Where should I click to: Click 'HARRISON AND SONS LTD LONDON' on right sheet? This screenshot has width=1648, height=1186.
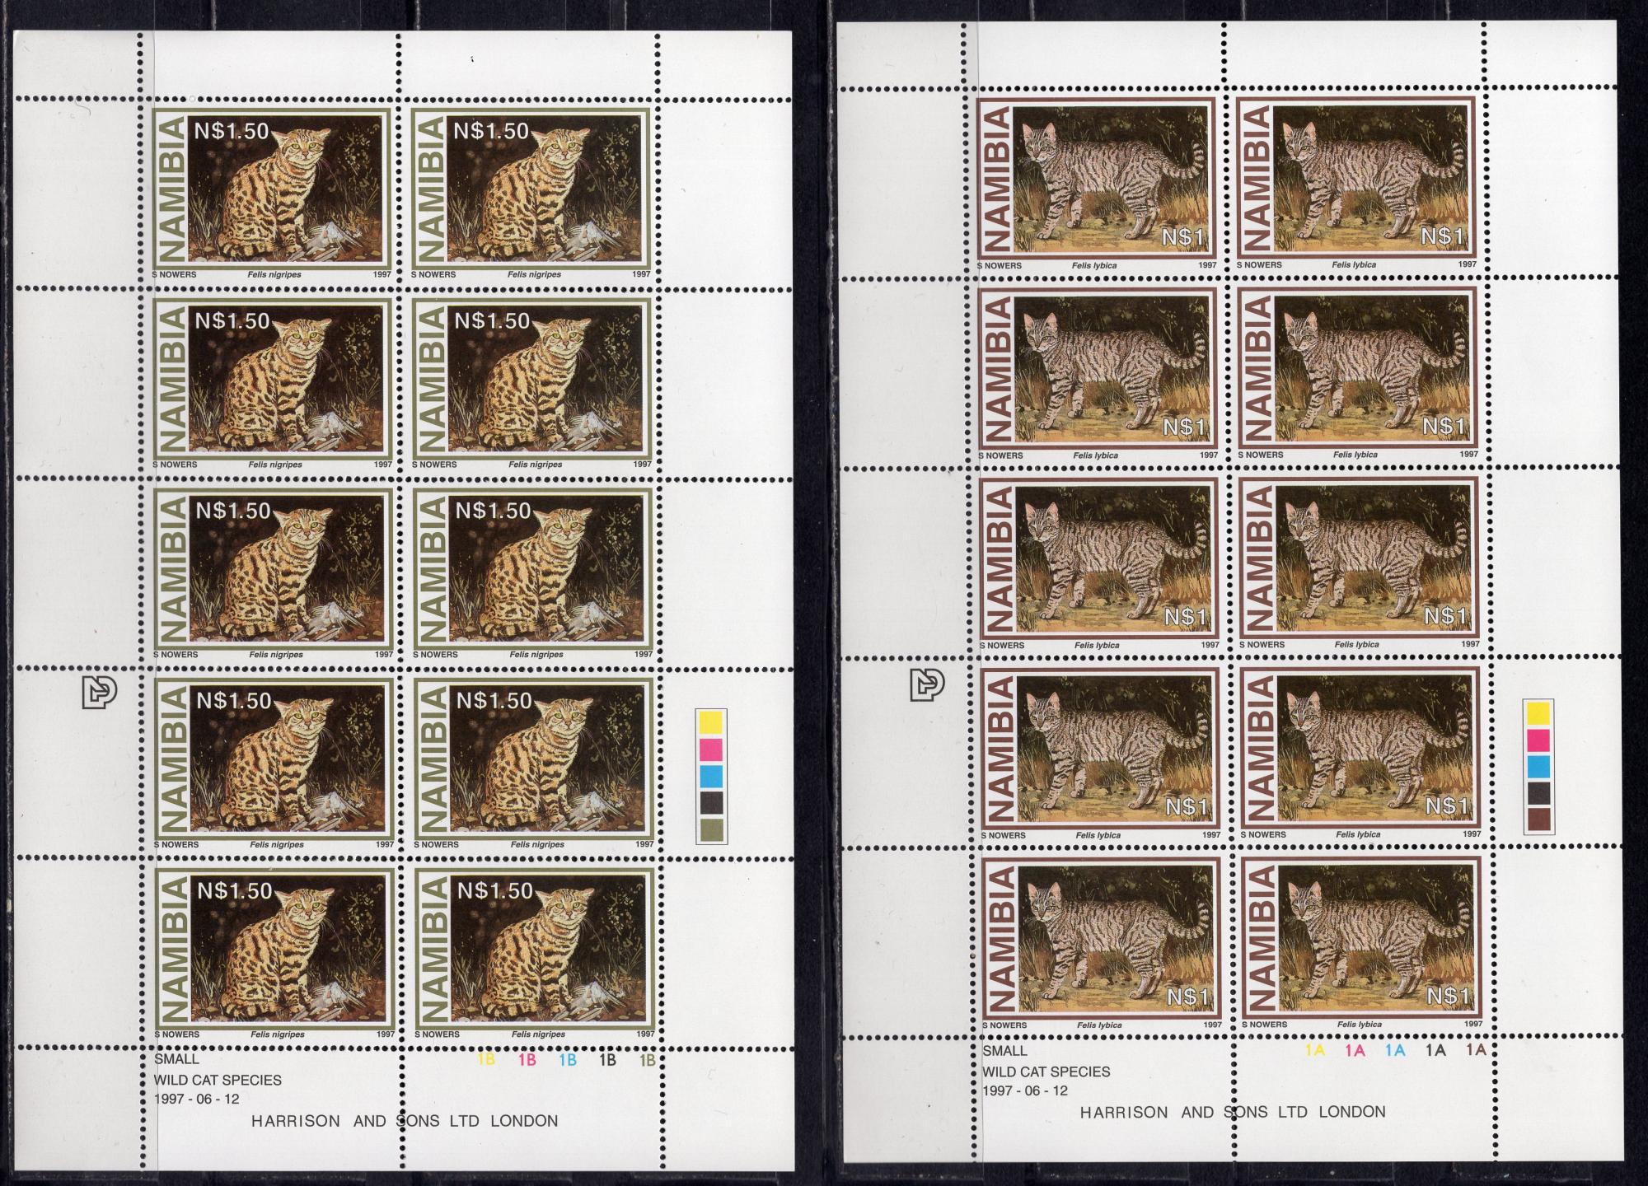click(x=1233, y=1112)
